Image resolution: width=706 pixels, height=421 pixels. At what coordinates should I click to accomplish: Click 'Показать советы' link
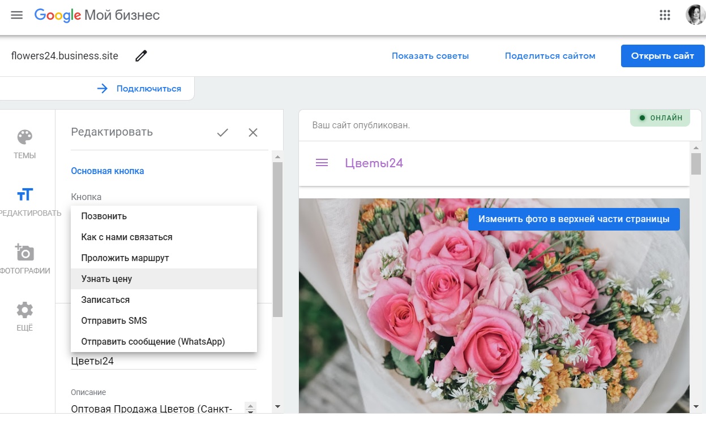pos(430,56)
